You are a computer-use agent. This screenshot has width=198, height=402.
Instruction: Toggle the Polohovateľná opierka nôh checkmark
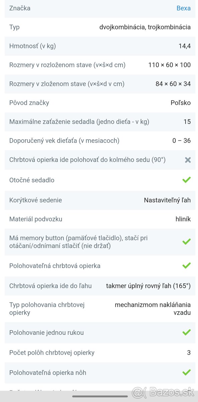(x=186, y=373)
